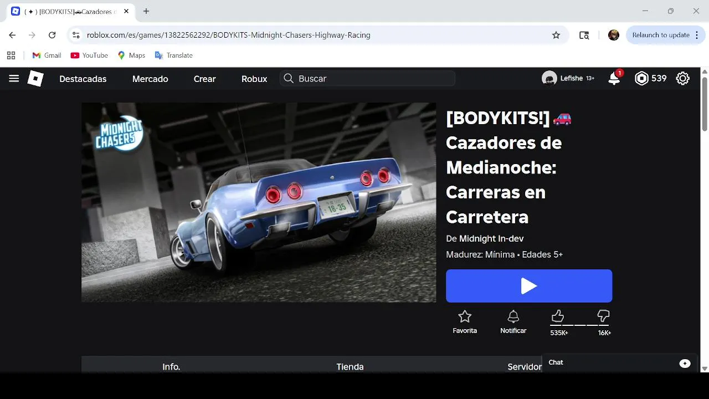Click the blue Play game button

[529, 286]
